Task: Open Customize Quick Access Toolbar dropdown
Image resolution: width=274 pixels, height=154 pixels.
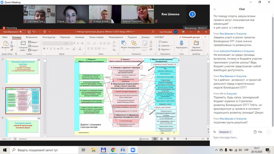Action: pyautogui.click(x=50, y=32)
